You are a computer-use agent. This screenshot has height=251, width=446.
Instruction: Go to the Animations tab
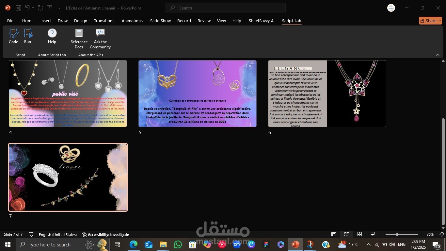(x=132, y=21)
